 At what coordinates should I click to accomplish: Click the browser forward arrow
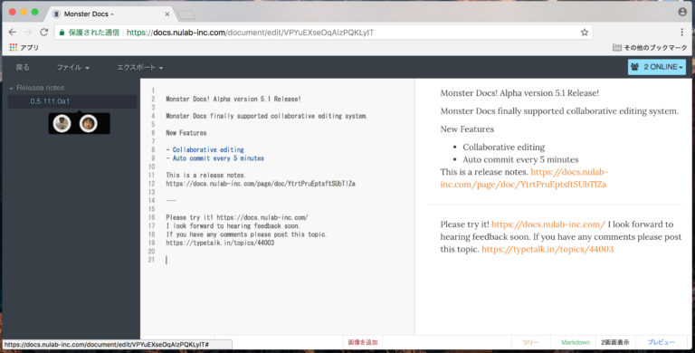pyautogui.click(x=28, y=32)
